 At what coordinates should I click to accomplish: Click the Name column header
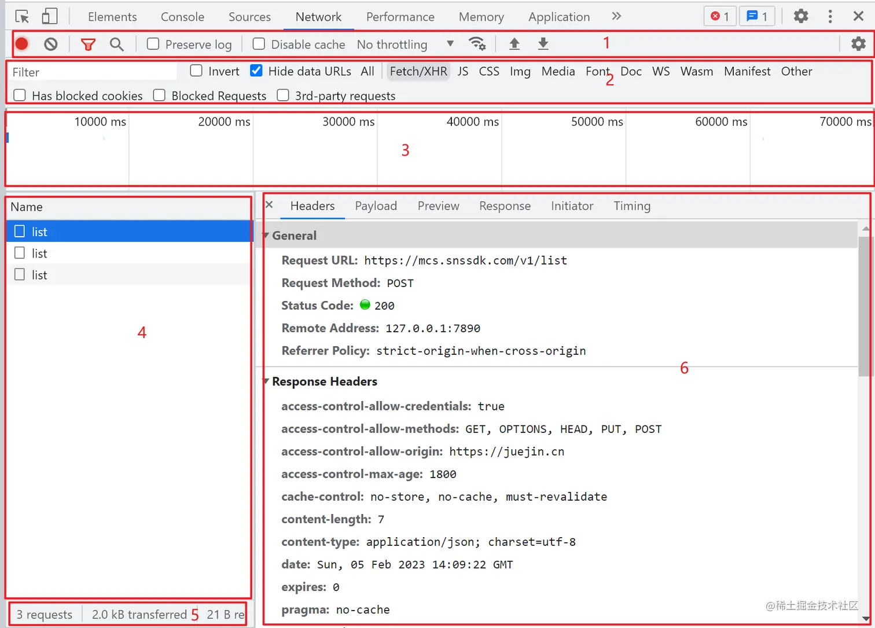[x=130, y=207]
